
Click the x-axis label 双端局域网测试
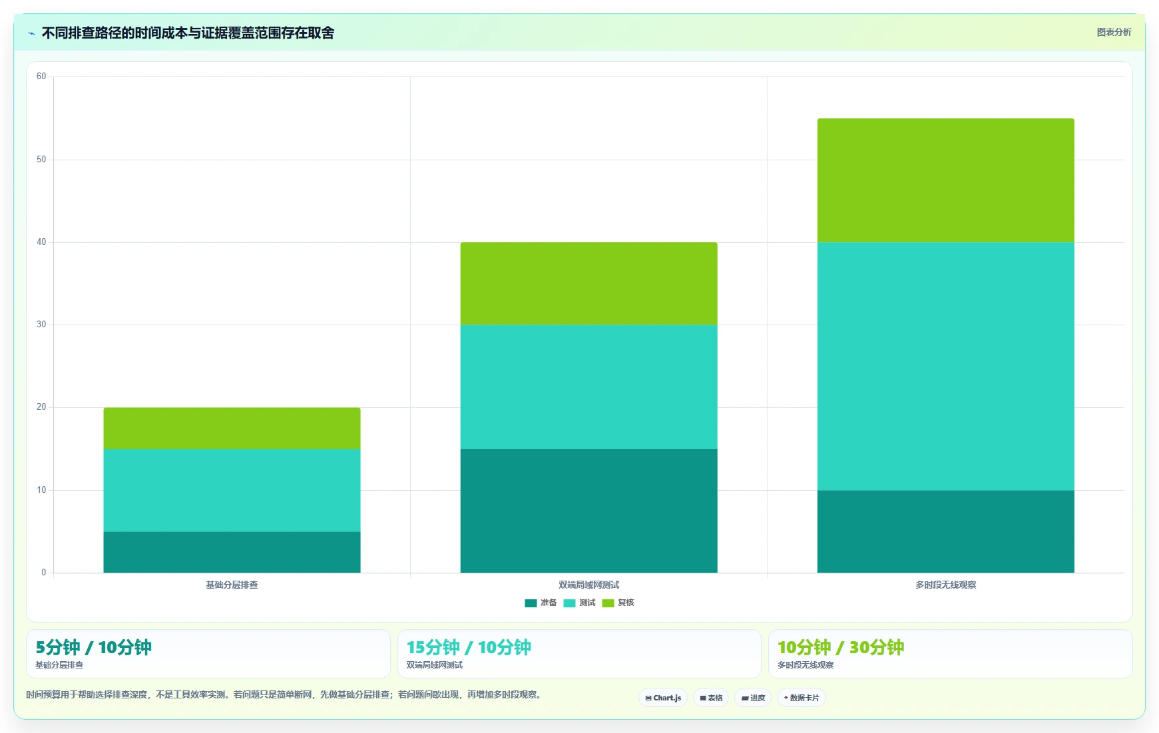tap(588, 585)
